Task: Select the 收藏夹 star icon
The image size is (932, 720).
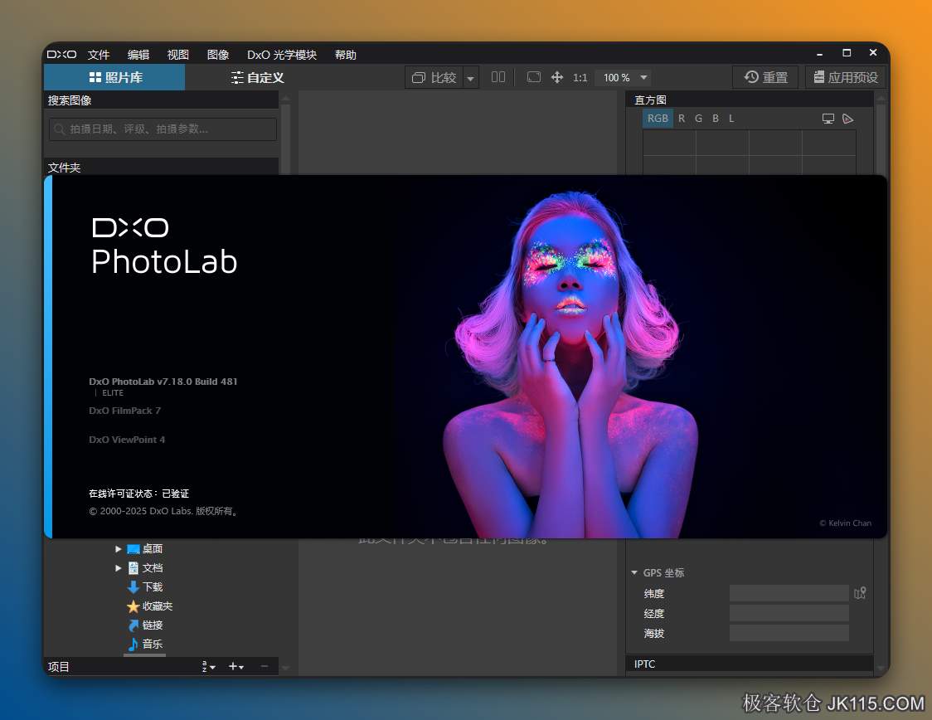Action: click(133, 606)
